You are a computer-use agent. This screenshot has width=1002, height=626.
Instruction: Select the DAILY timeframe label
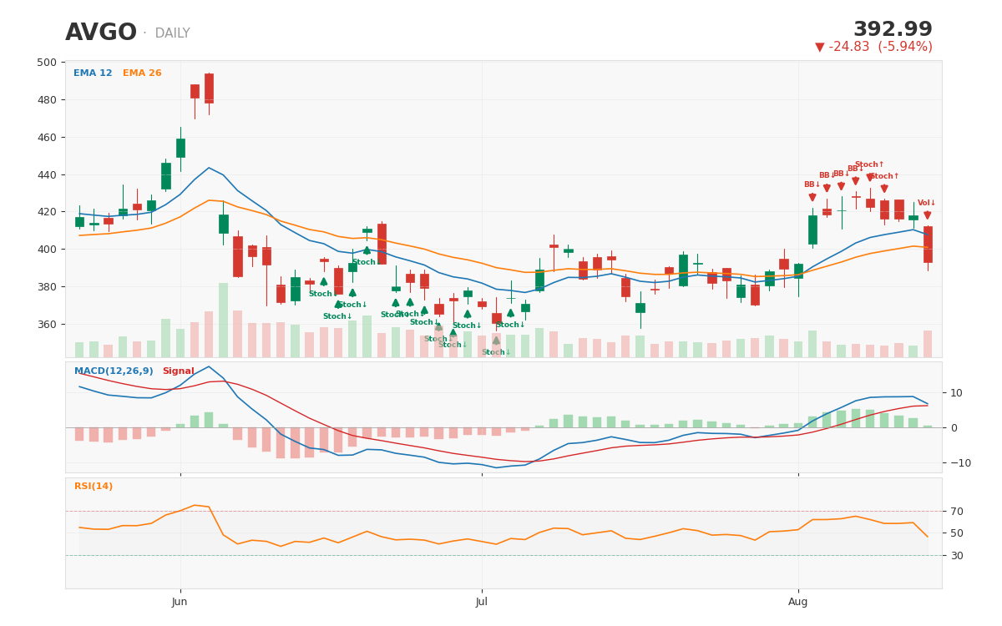click(x=172, y=33)
